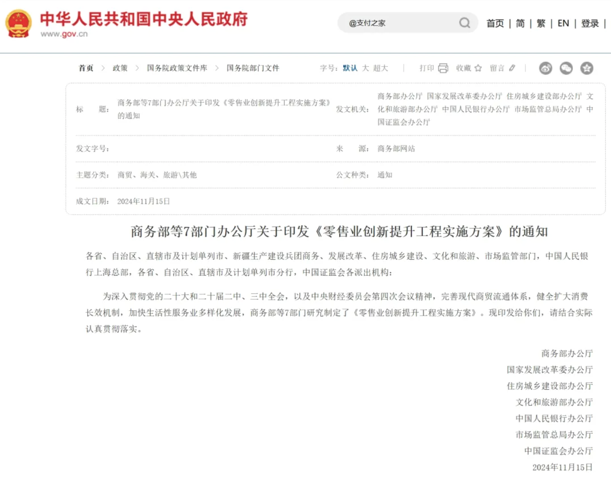Select the 默认 font size option
The height and width of the screenshot is (478, 611).
[x=350, y=68]
